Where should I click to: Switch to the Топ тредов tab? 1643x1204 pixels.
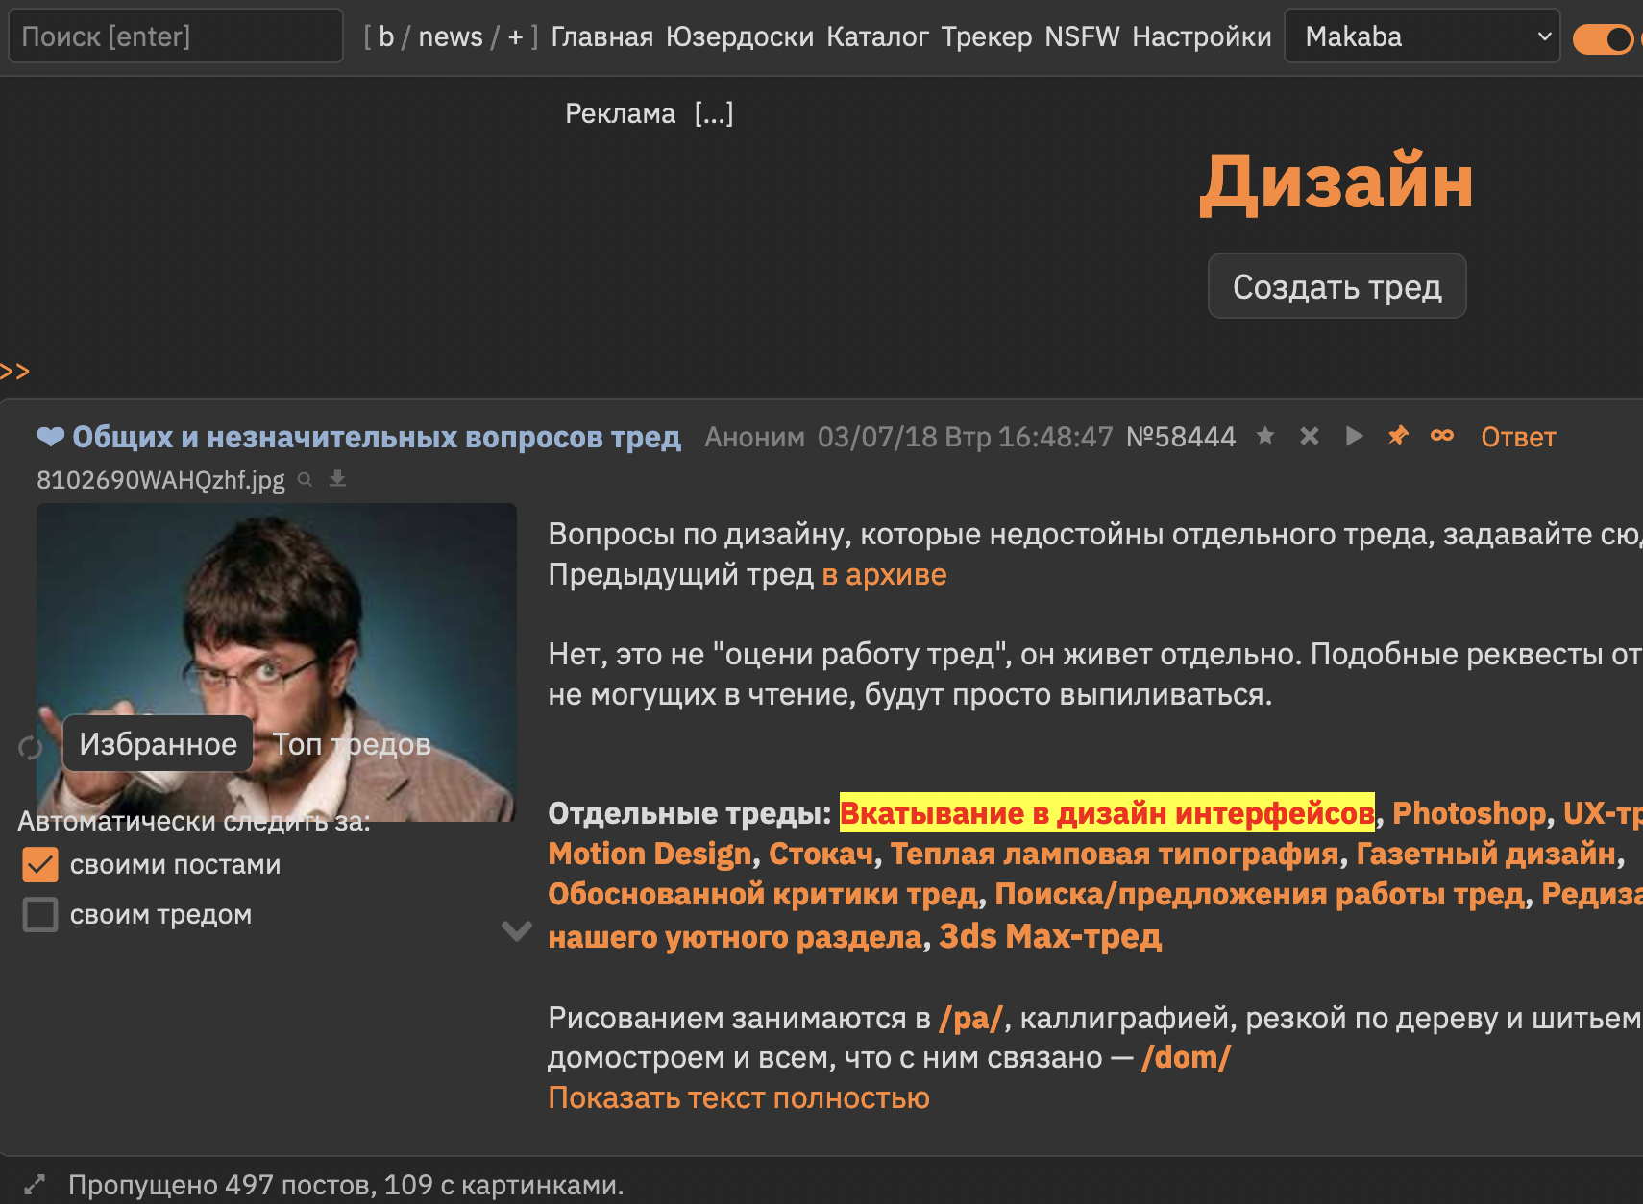(x=352, y=744)
